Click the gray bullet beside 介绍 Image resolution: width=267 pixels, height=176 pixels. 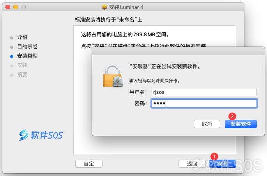[x=12, y=38]
